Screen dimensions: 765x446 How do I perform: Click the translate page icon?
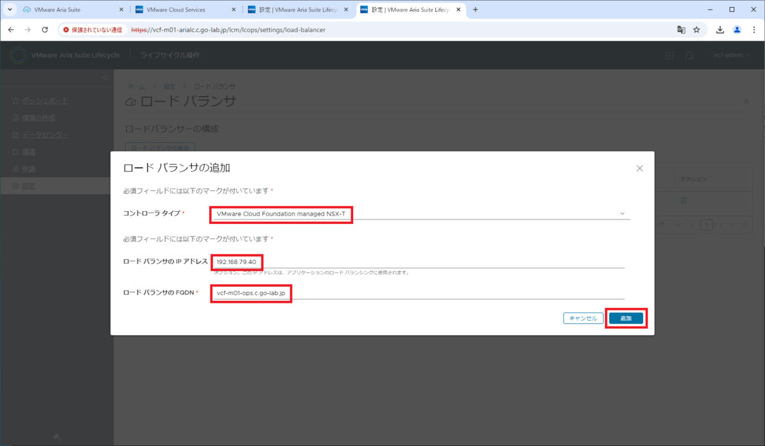681,30
